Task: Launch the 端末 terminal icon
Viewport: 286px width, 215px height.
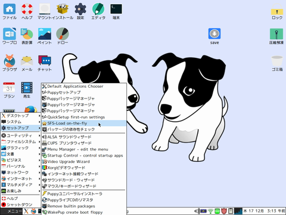Action: pyautogui.click(x=116, y=10)
